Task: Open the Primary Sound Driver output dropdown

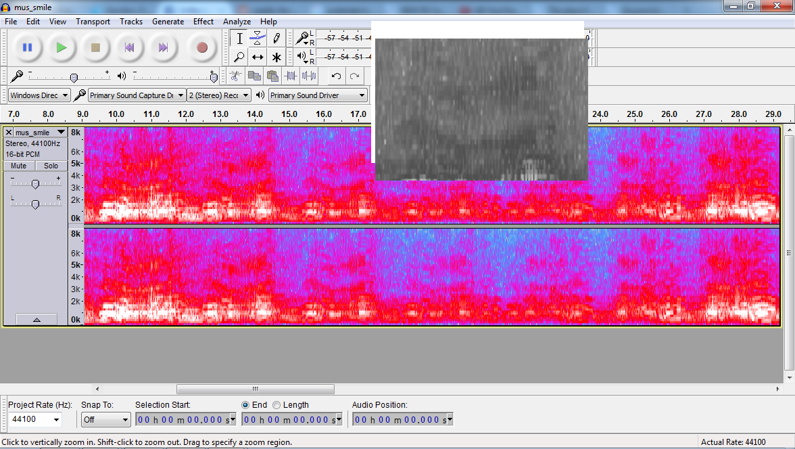Action: (318, 95)
